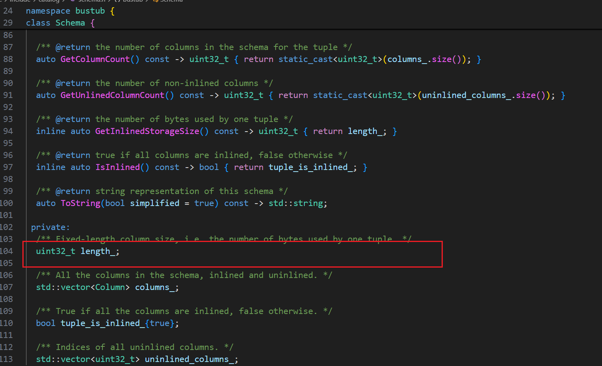Click line number 88 in the gutter
This screenshot has height=366, width=602.
click(x=8, y=59)
